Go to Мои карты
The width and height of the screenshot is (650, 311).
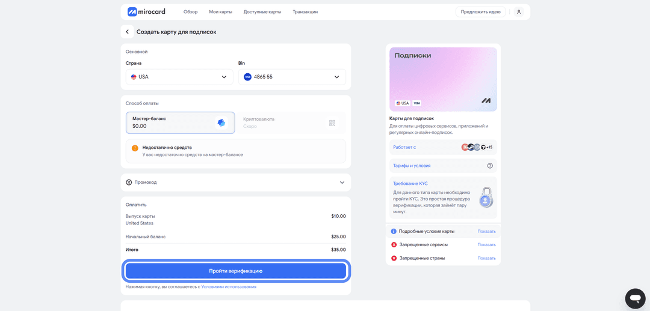[x=220, y=12]
